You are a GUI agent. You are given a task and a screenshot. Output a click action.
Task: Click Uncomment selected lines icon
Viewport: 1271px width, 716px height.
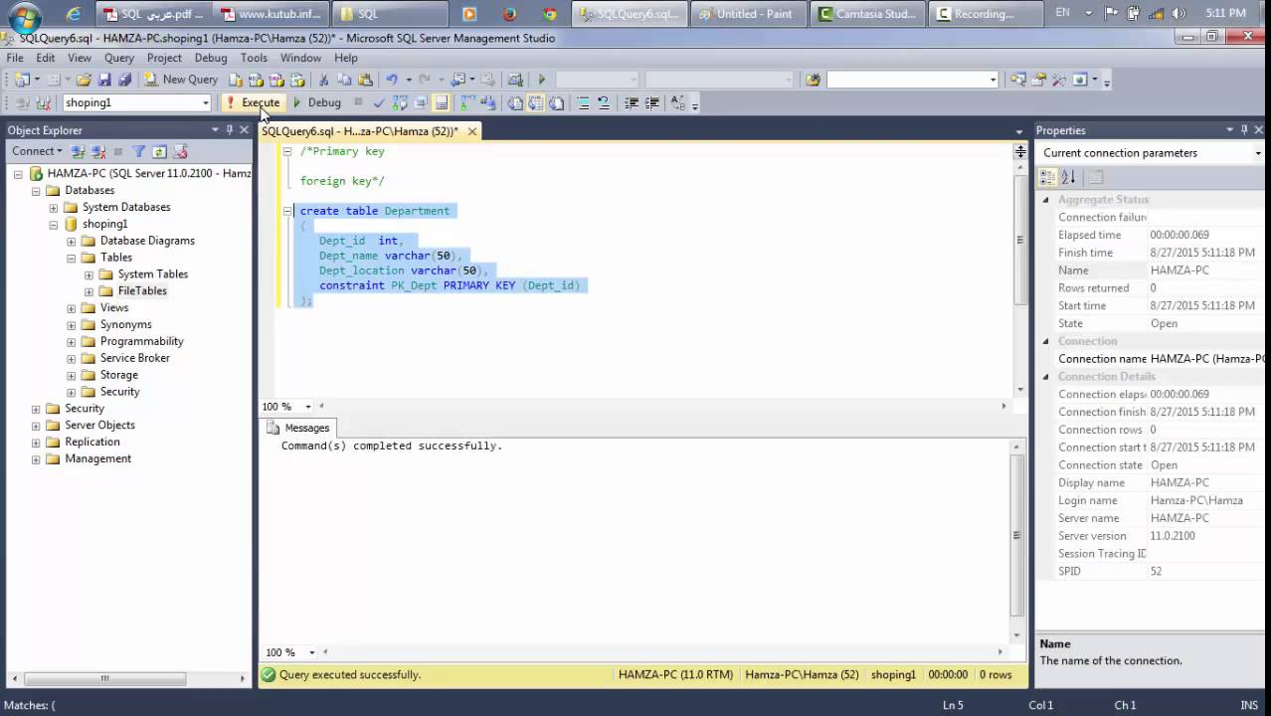tap(604, 102)
